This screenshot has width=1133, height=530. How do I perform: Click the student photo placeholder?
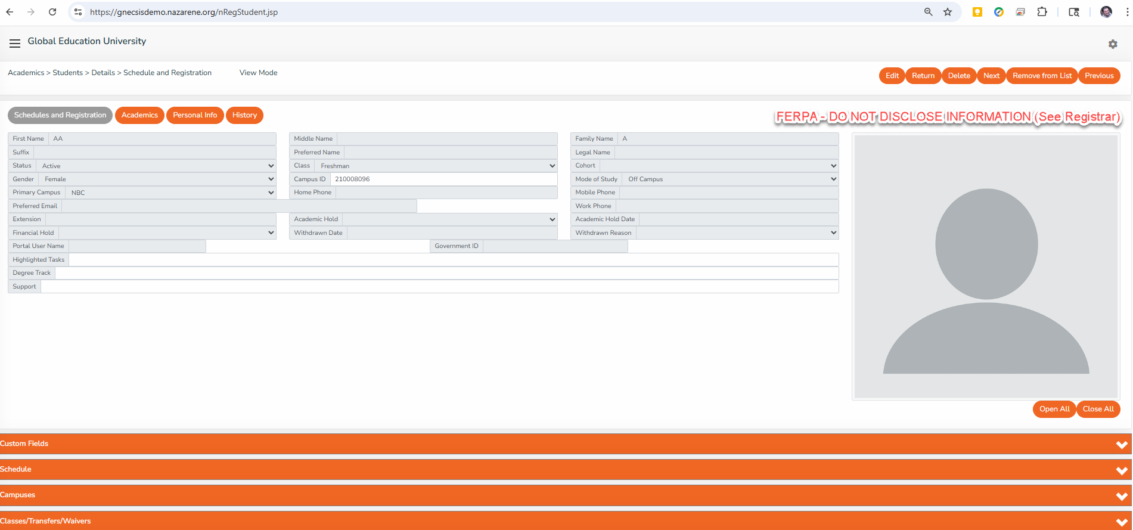point(986,266)
